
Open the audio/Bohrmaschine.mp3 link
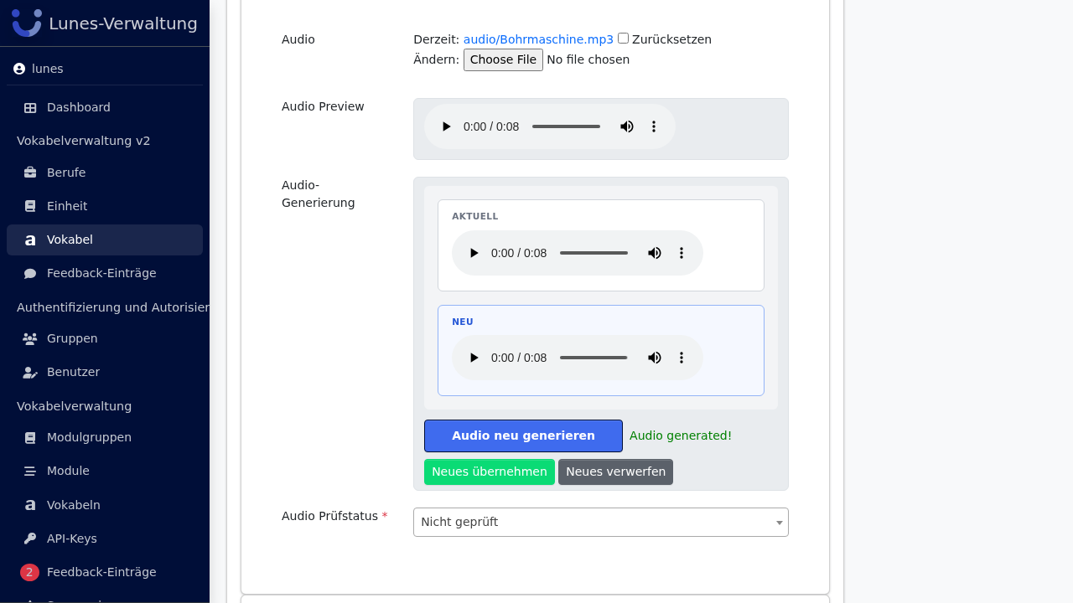538,39
